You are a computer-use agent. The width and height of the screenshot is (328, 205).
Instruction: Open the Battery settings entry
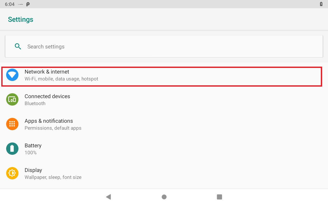164,149
